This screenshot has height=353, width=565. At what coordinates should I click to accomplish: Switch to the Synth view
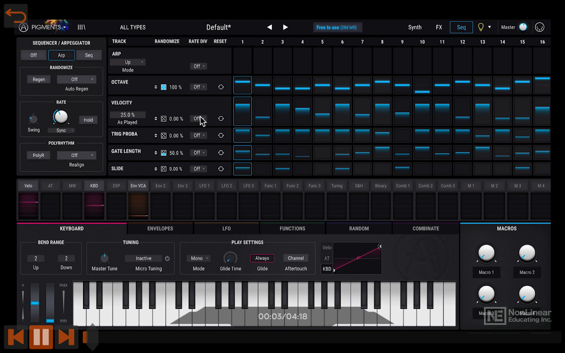tap(414, 27)
